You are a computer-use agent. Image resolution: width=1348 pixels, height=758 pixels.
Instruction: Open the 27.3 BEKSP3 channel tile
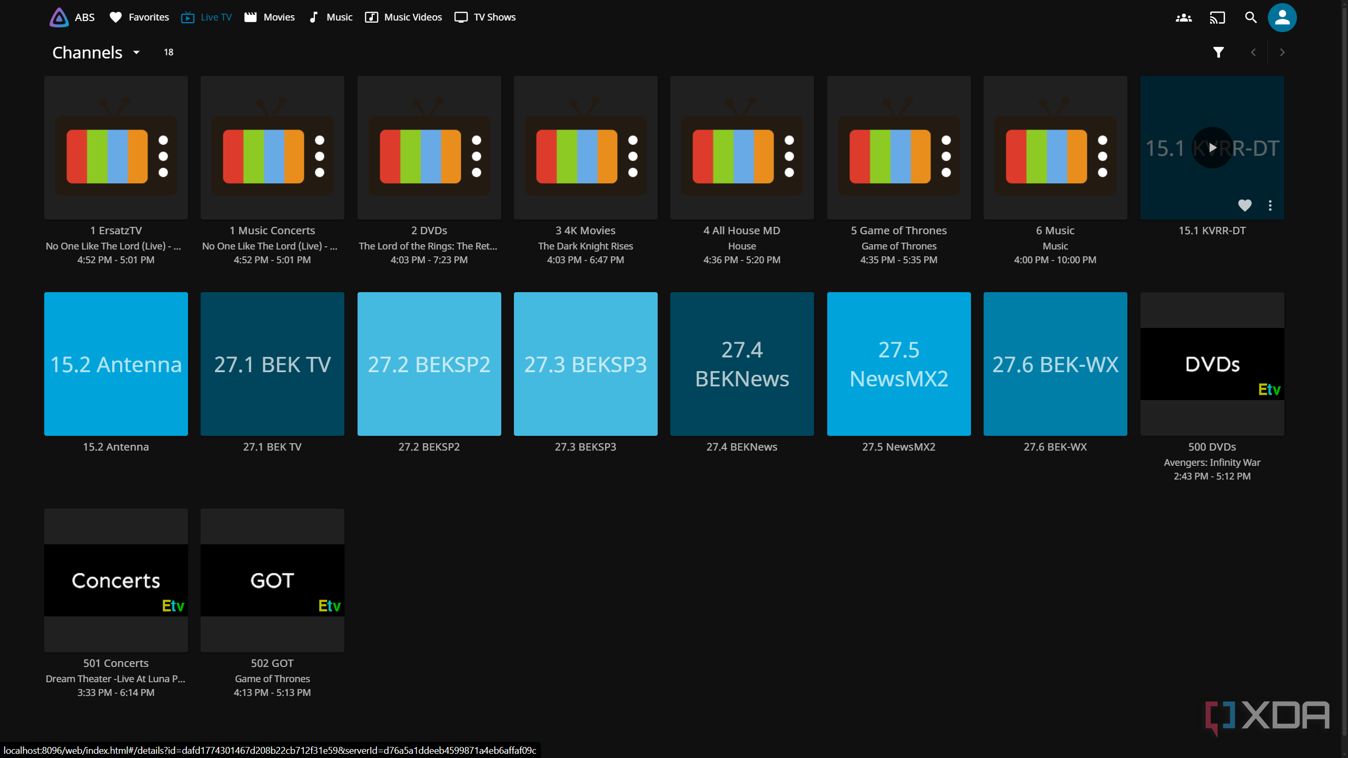point(586,364)
